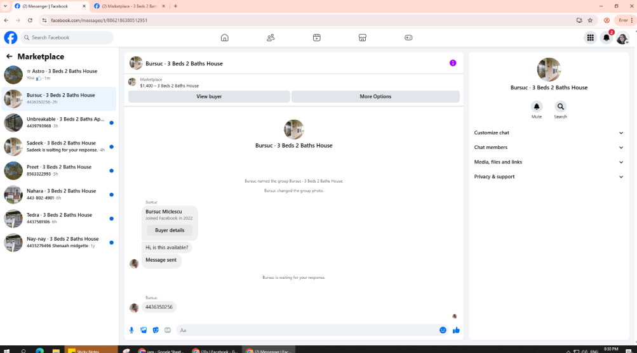Close the Marketplace browser tab

pos(163,6)
